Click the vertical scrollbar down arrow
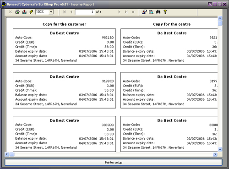Screen dimensions: 229x169 coord(220,149)
